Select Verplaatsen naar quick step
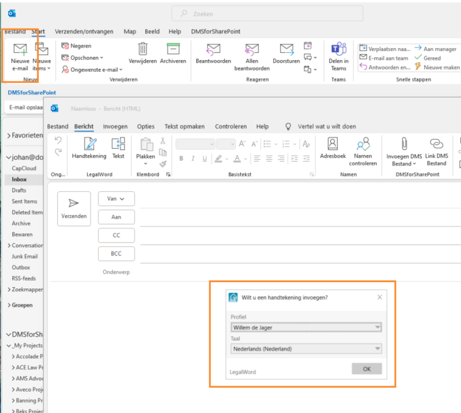Screen dimensions: 461x413 (x=385, y=49)
